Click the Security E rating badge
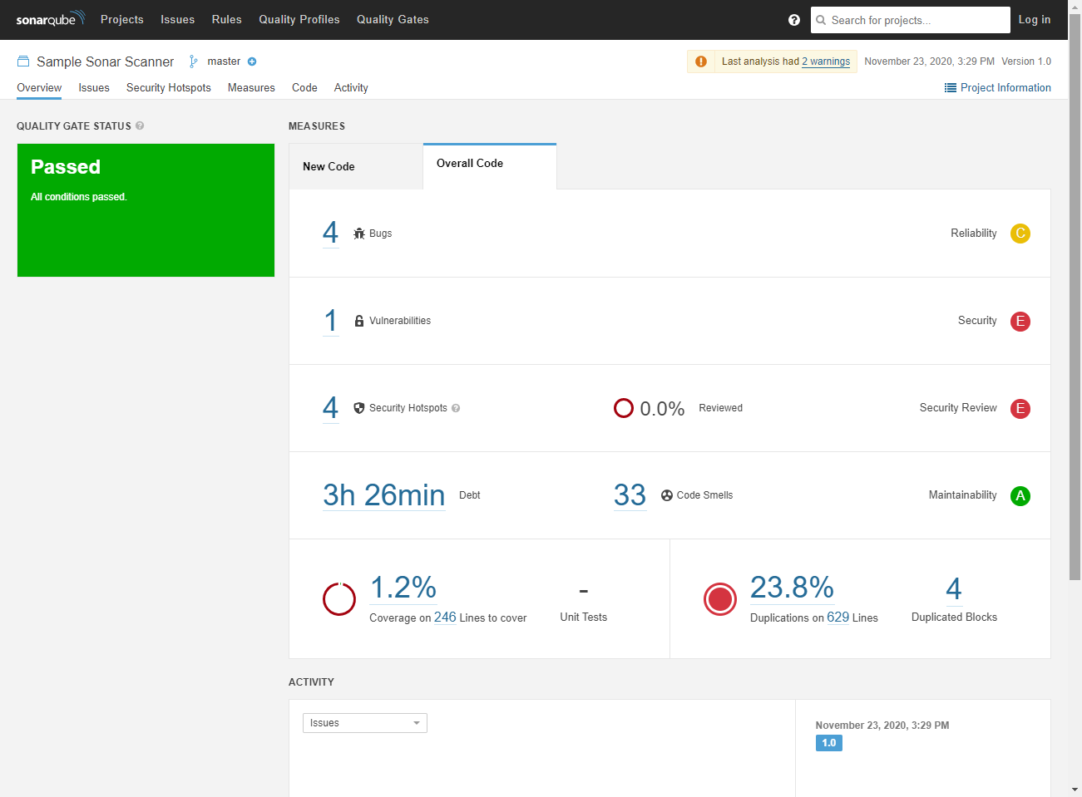 point(1020,322)
